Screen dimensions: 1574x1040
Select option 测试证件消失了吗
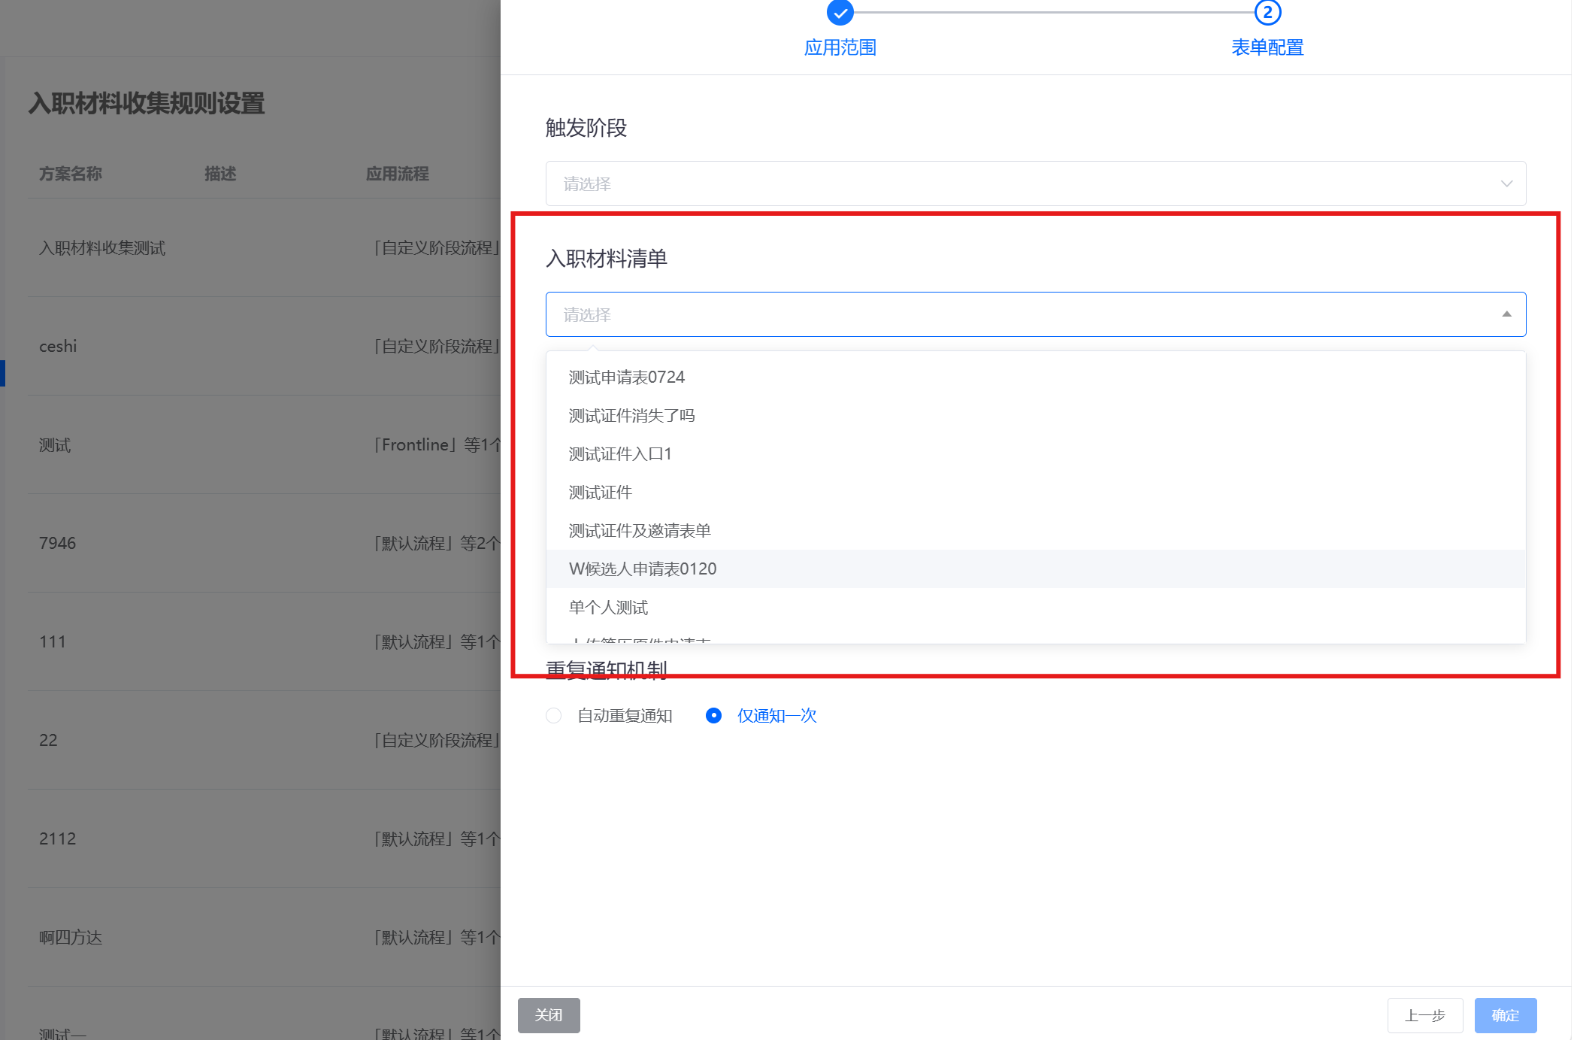point(1036,416)
